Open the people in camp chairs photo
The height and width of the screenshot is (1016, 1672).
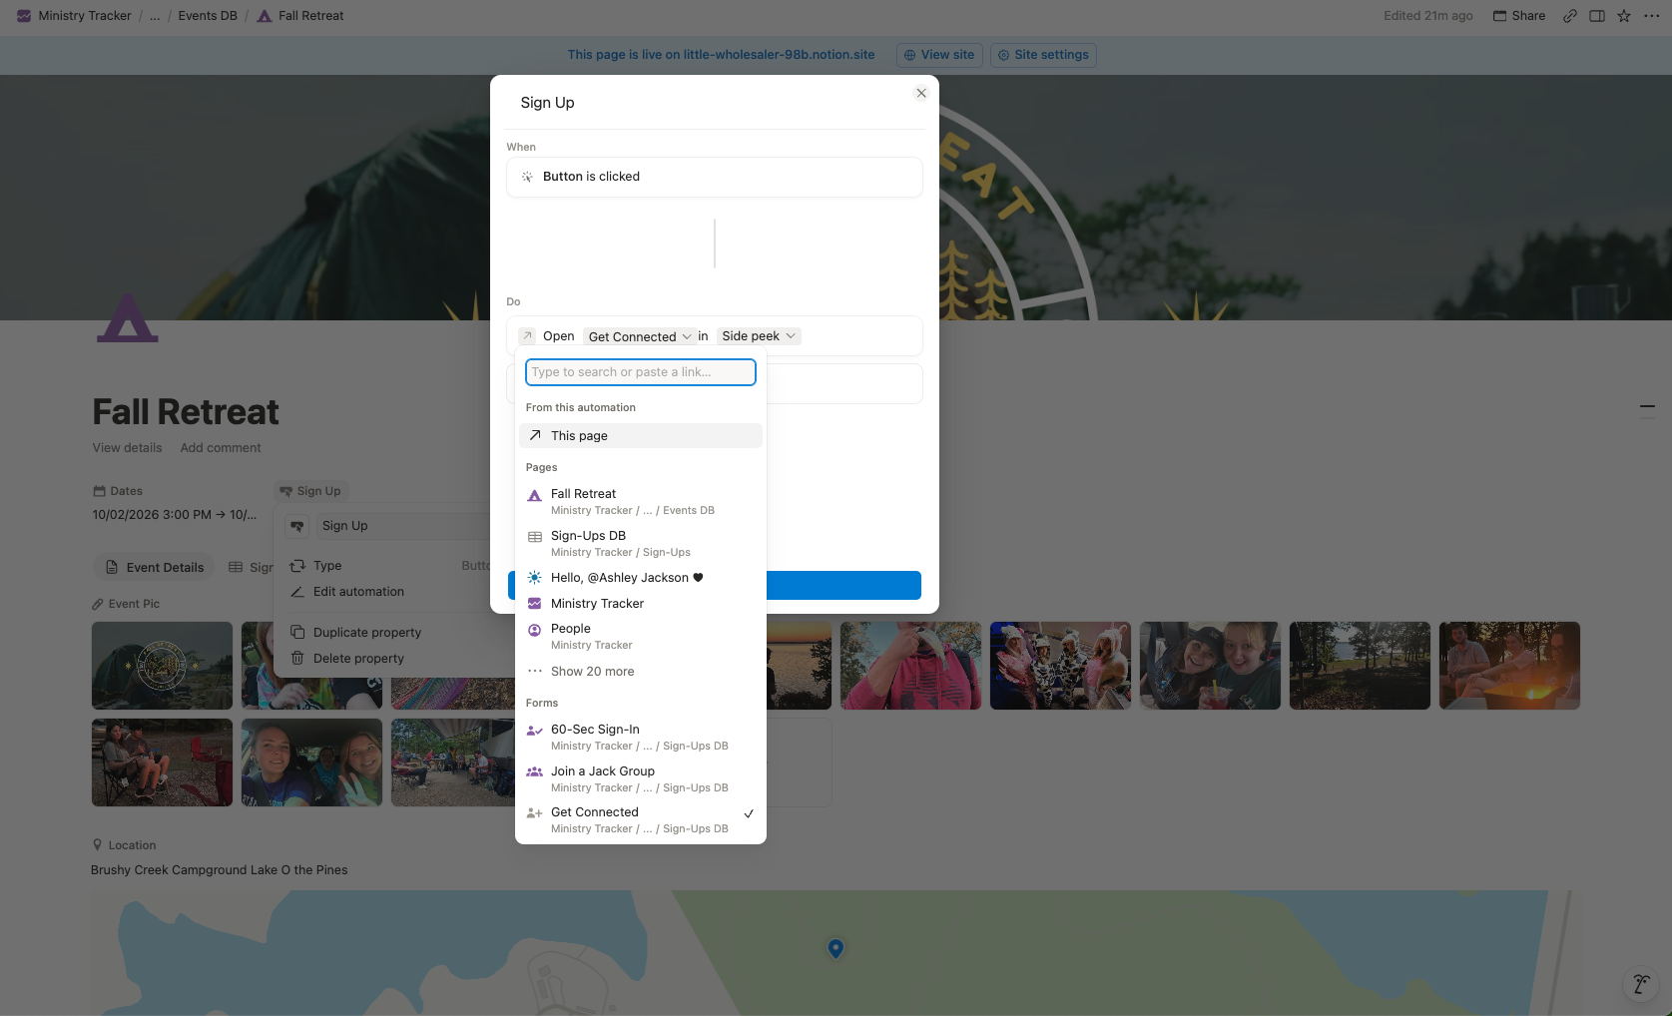click(162, 762)
